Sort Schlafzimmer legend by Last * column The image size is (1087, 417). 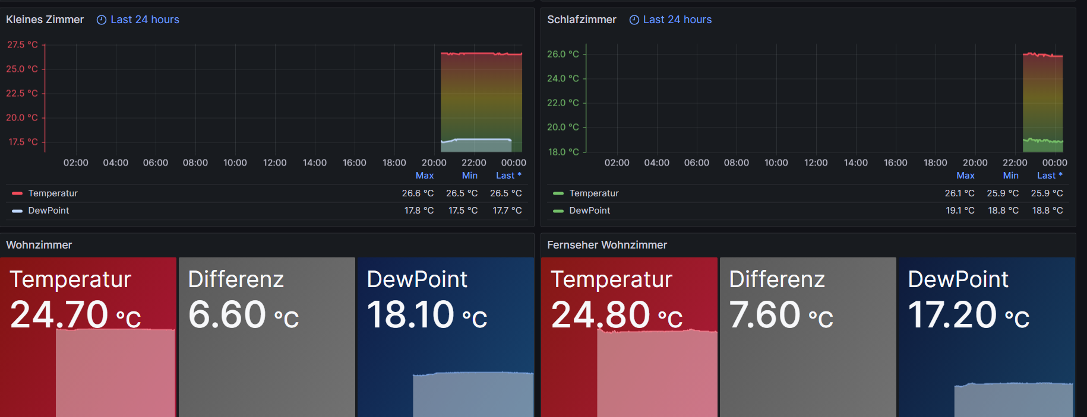1050,176
